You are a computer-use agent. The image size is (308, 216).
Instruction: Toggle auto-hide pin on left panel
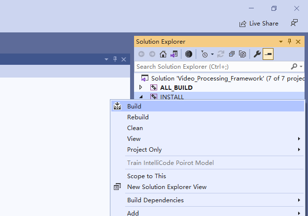(x=115, y=59)
